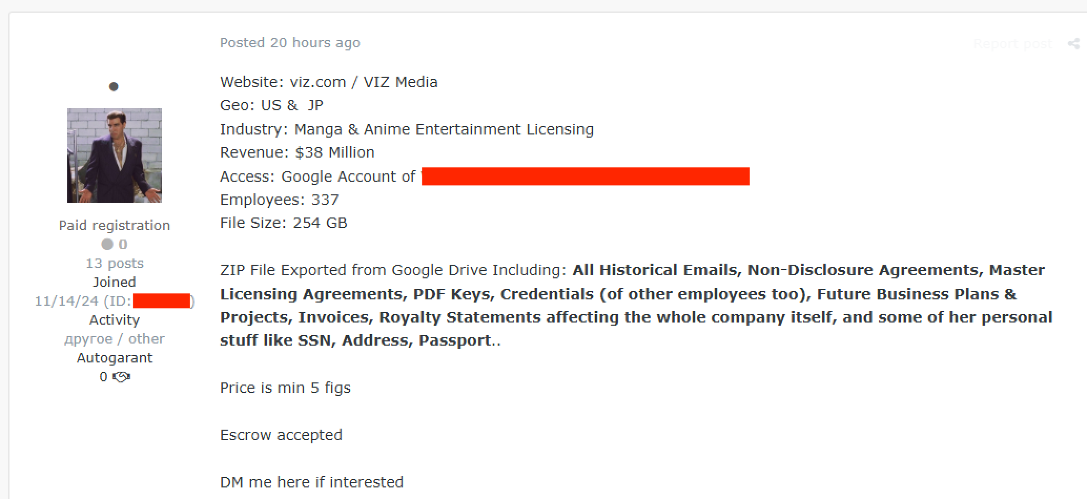The height and width of the screenshot is (499, 1087).
Task: Click the 'другое / other' activity label
Action: (x=115, y=339)
